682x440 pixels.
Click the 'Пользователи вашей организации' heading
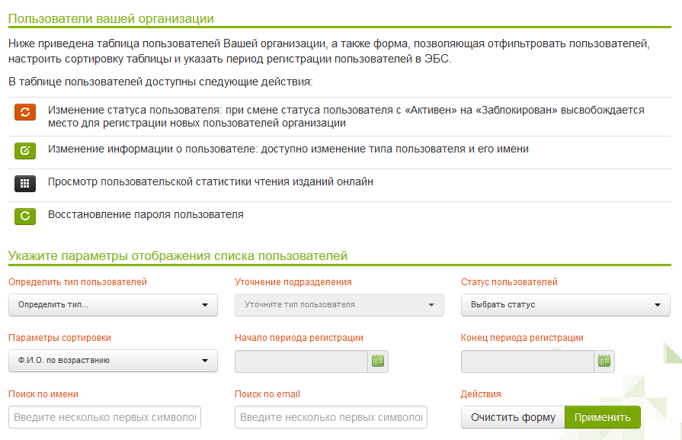click(x=111, y=18)
